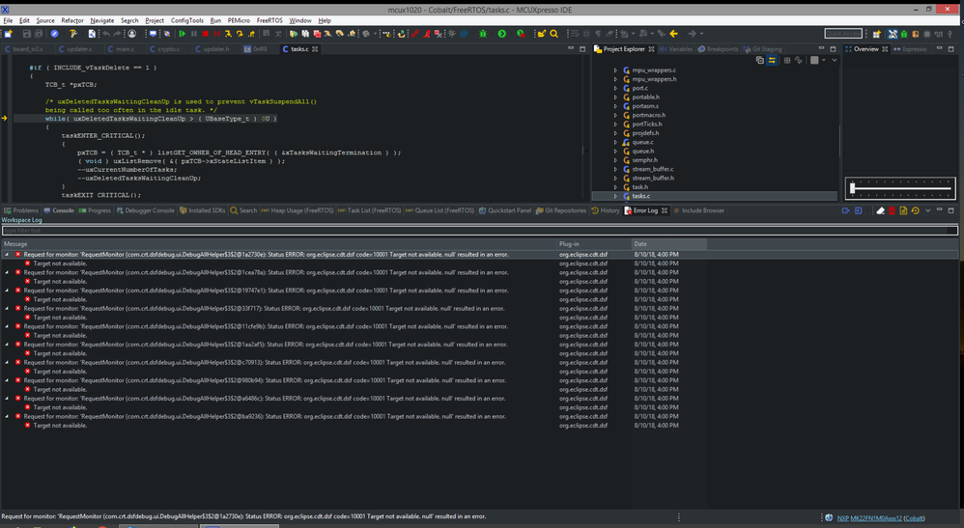Open the Back history dropdown arrow
This screenshot has height=528, width=964.
pyautogui.click(x=682, y=34)
